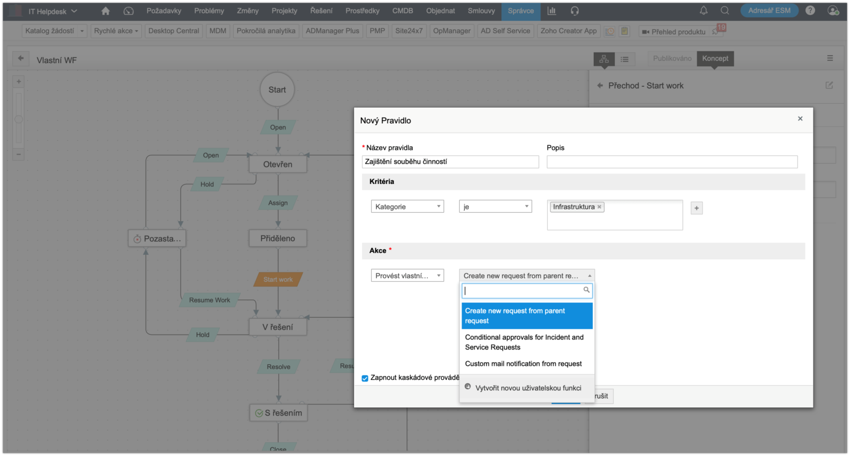This screenshot has height=456, width=850.
Task: Select Vytvořit novou uživatelskou funkci option
Action: (x=528, y=388)
